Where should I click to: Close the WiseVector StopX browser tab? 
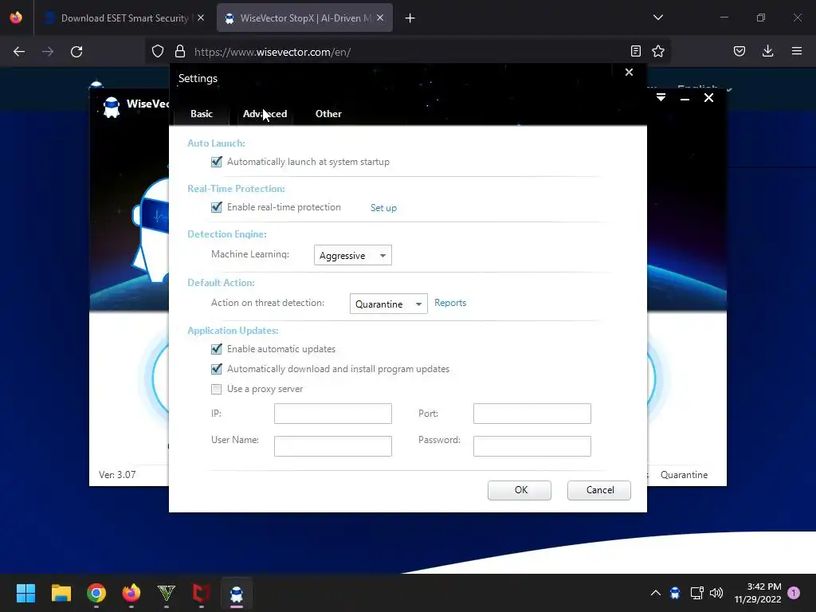pos(380,18)
